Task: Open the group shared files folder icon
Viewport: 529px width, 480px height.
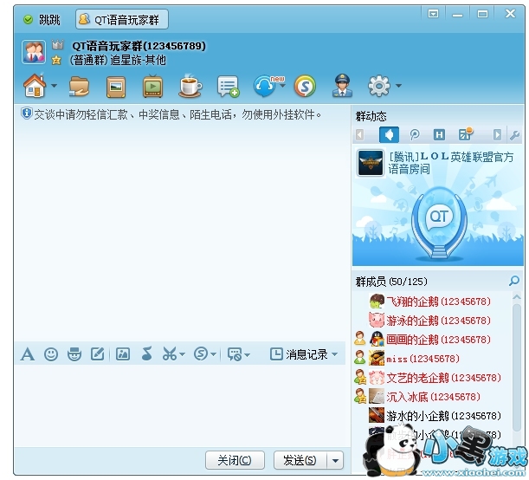Action: 79,87
